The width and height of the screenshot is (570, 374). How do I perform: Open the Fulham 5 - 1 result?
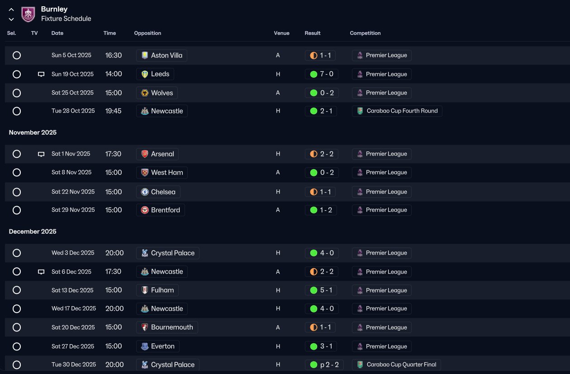click(x=321, y=290)
